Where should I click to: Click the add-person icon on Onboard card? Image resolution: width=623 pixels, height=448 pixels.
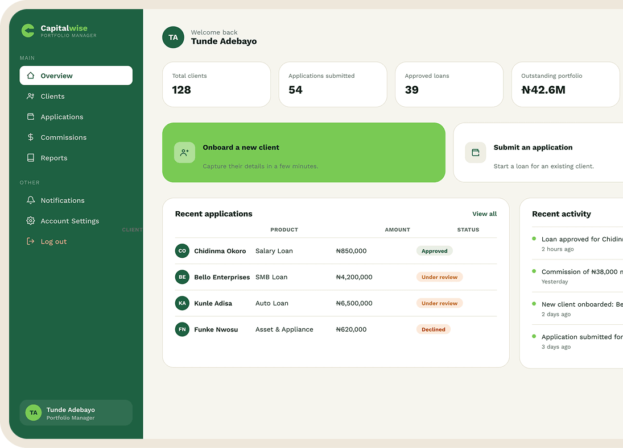point(184,152)
